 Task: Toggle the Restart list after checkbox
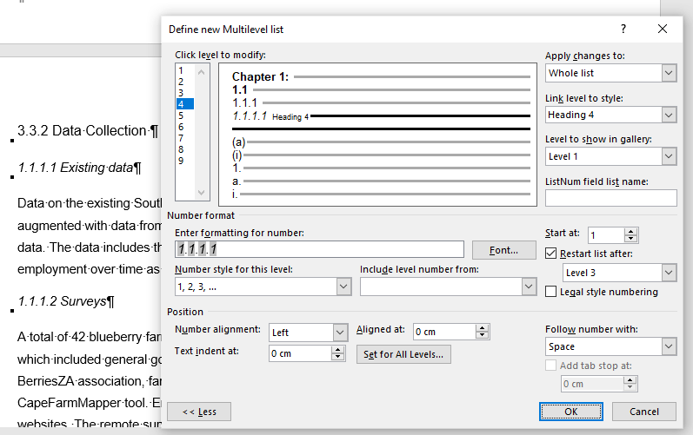coord(550,254)
